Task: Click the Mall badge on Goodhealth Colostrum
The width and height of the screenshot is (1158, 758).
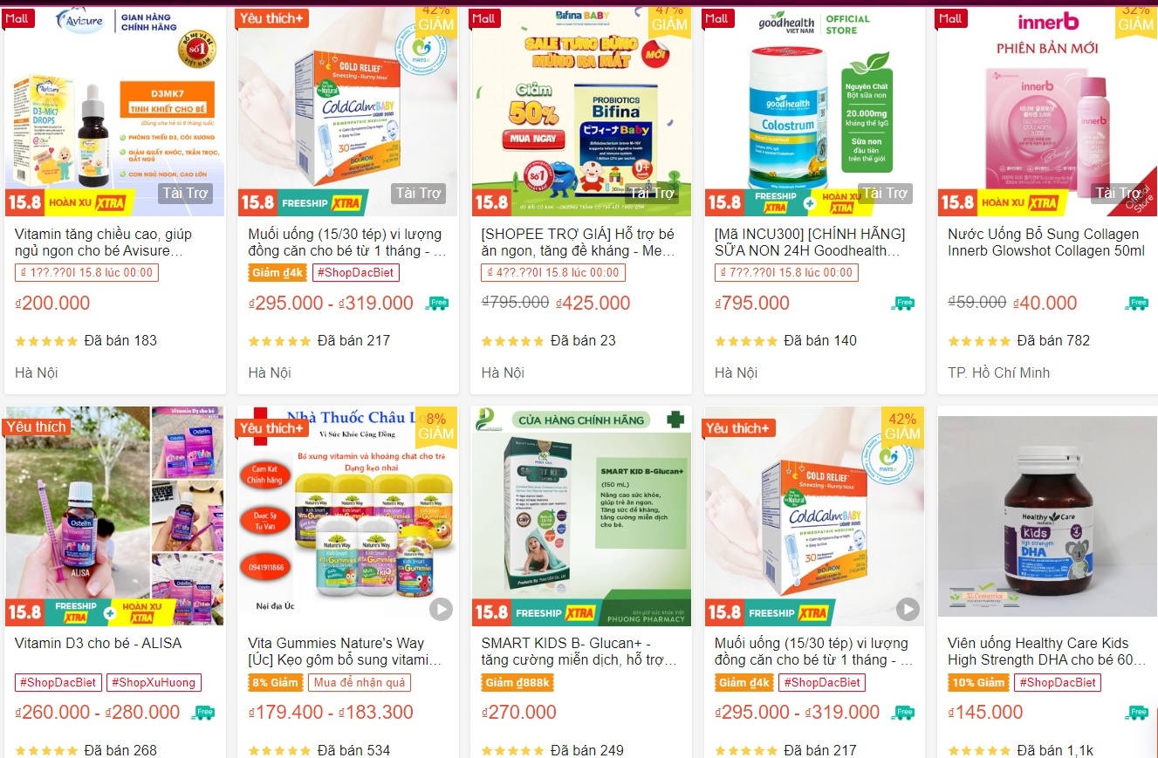Action: [x=717, y=18]
